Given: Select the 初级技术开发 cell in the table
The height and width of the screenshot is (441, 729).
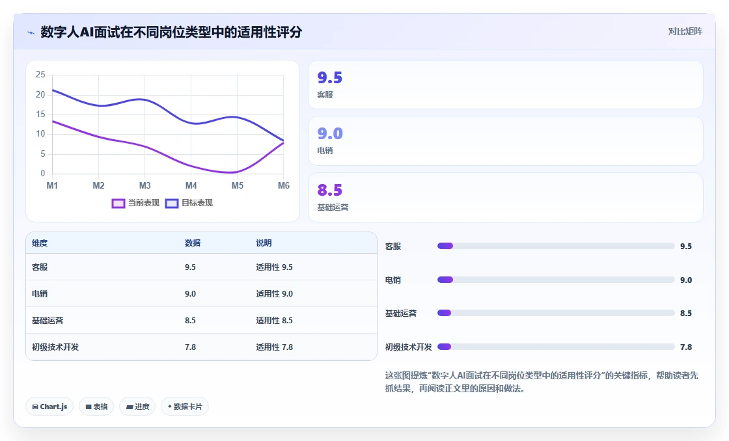Looking at the screenshot, I should point(55,347).
